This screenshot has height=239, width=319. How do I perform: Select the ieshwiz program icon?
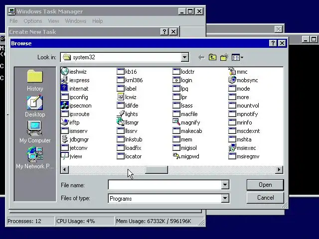(65, 72)
